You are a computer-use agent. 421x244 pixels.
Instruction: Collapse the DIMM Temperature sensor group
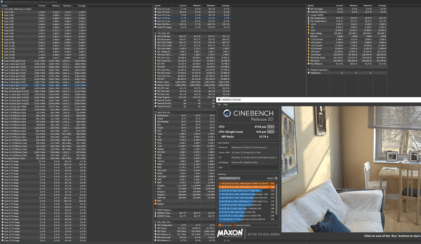155,210
